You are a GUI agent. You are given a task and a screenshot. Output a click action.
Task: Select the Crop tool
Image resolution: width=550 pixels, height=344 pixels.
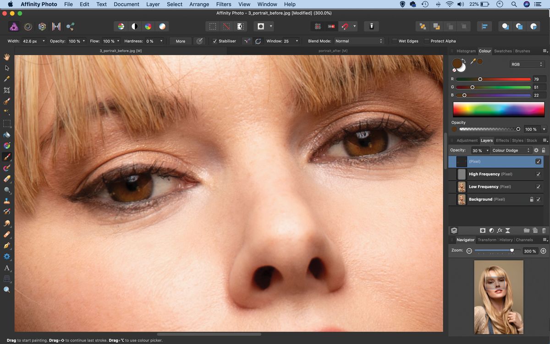pos(7,90)
